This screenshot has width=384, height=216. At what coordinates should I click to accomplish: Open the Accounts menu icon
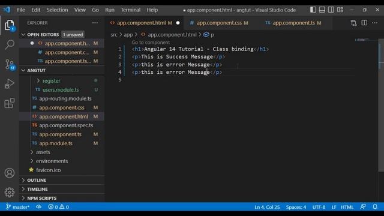click(10, 173)
